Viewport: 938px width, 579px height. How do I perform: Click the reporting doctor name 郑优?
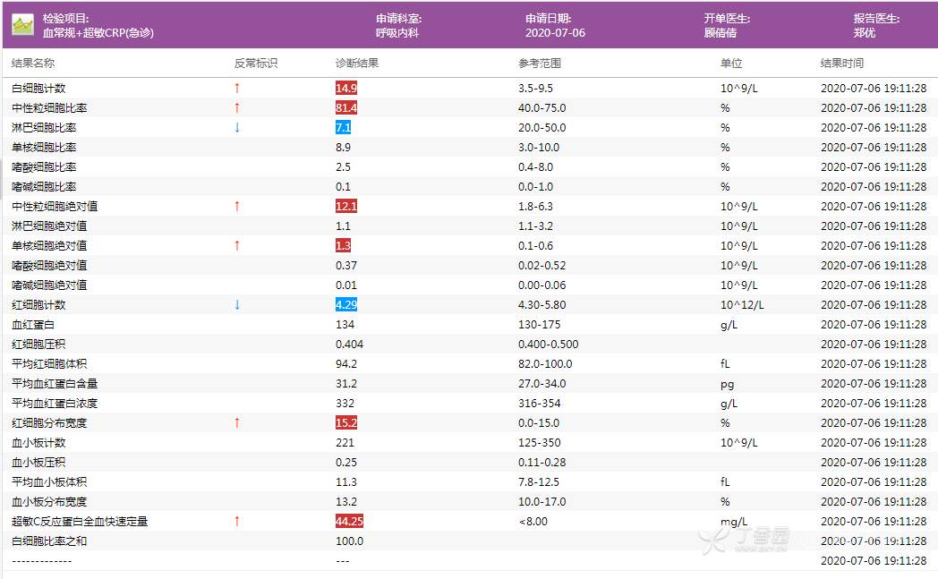pyautogui.click(x=864, y=33)
